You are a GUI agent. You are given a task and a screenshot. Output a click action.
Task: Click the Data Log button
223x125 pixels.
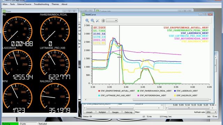coord(128,112)
